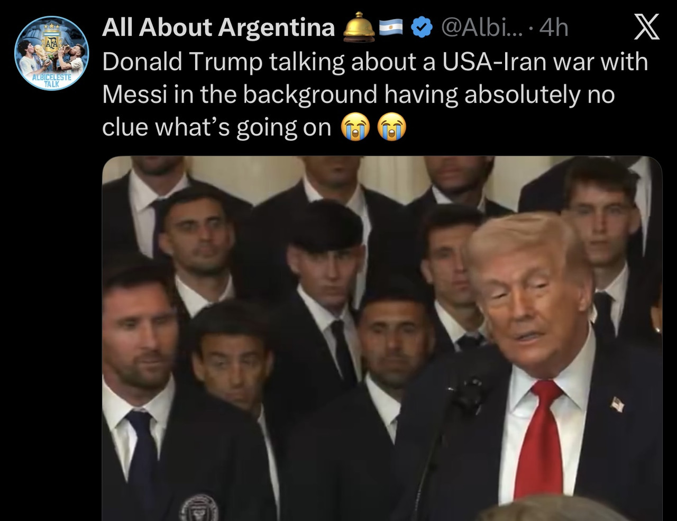Open the All About Argentina display name
The width and height of the screenshot is (677, 521).
[218, 28]
